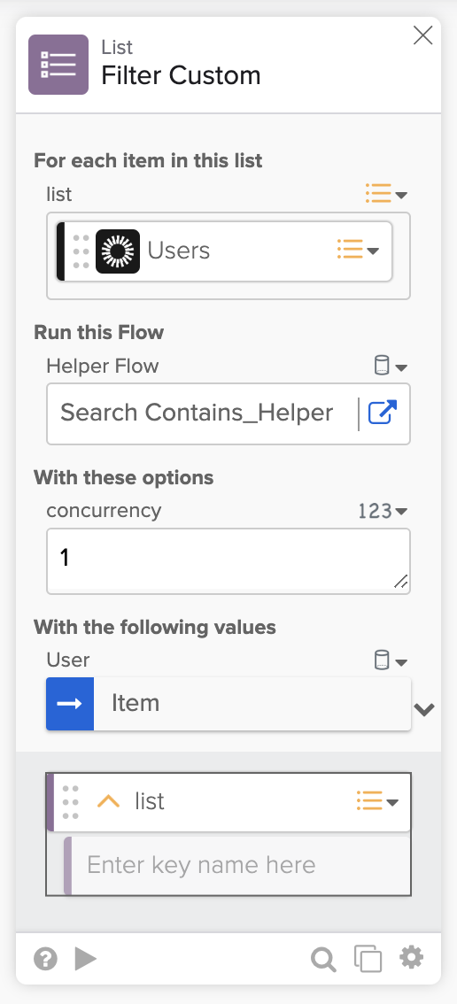Click the magnifying glass search icon
This screenshot has width=457, height=1004.
323,959
